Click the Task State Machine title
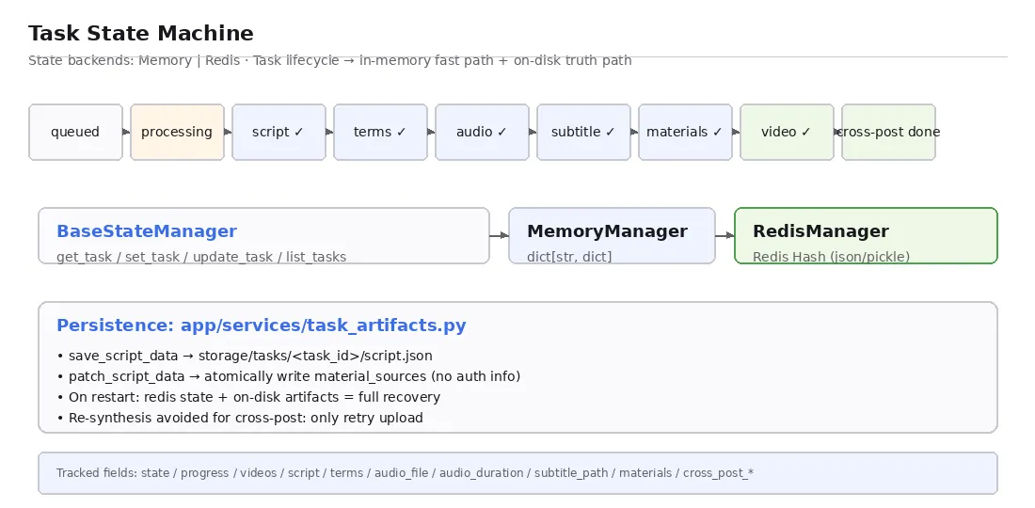The image size is (1035, 508). (141, 34)
